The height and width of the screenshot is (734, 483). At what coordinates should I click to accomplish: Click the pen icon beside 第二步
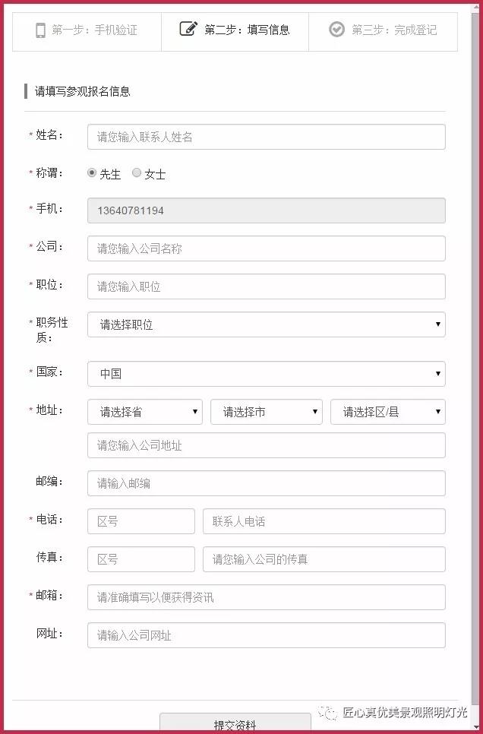tap(188, 30)
